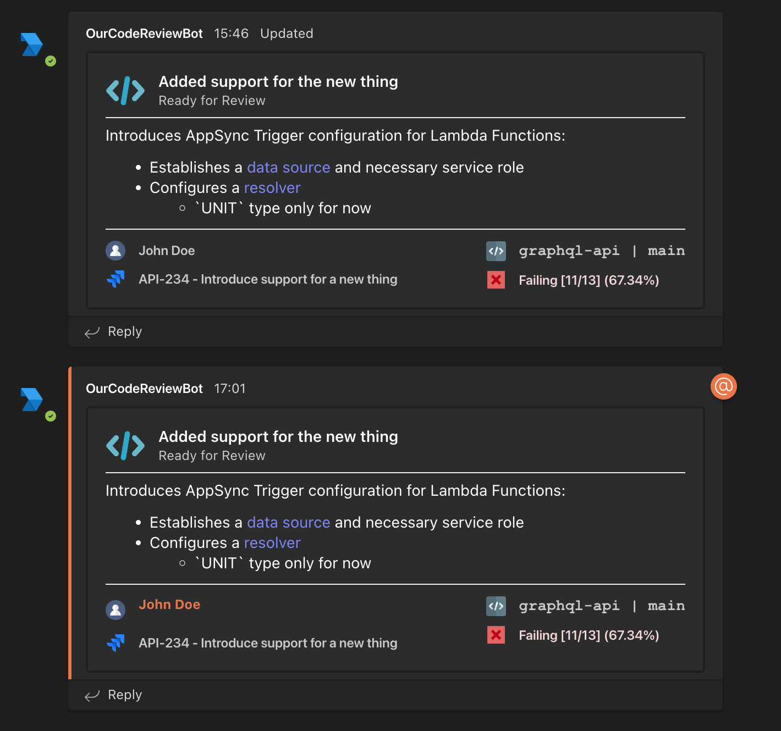Click the red failing X icon in the 17:01 card

pyautogui.click(x=496, y=635)
